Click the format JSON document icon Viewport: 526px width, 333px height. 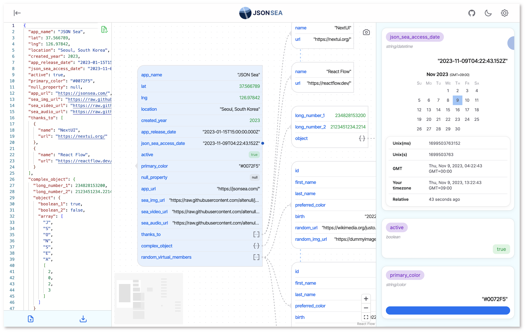pos(104,30)
